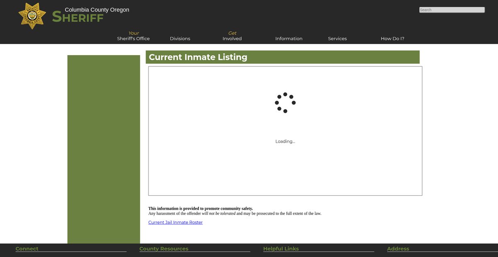498x257 pixels.
Task: Expand the Information menu
Action: 289,39
